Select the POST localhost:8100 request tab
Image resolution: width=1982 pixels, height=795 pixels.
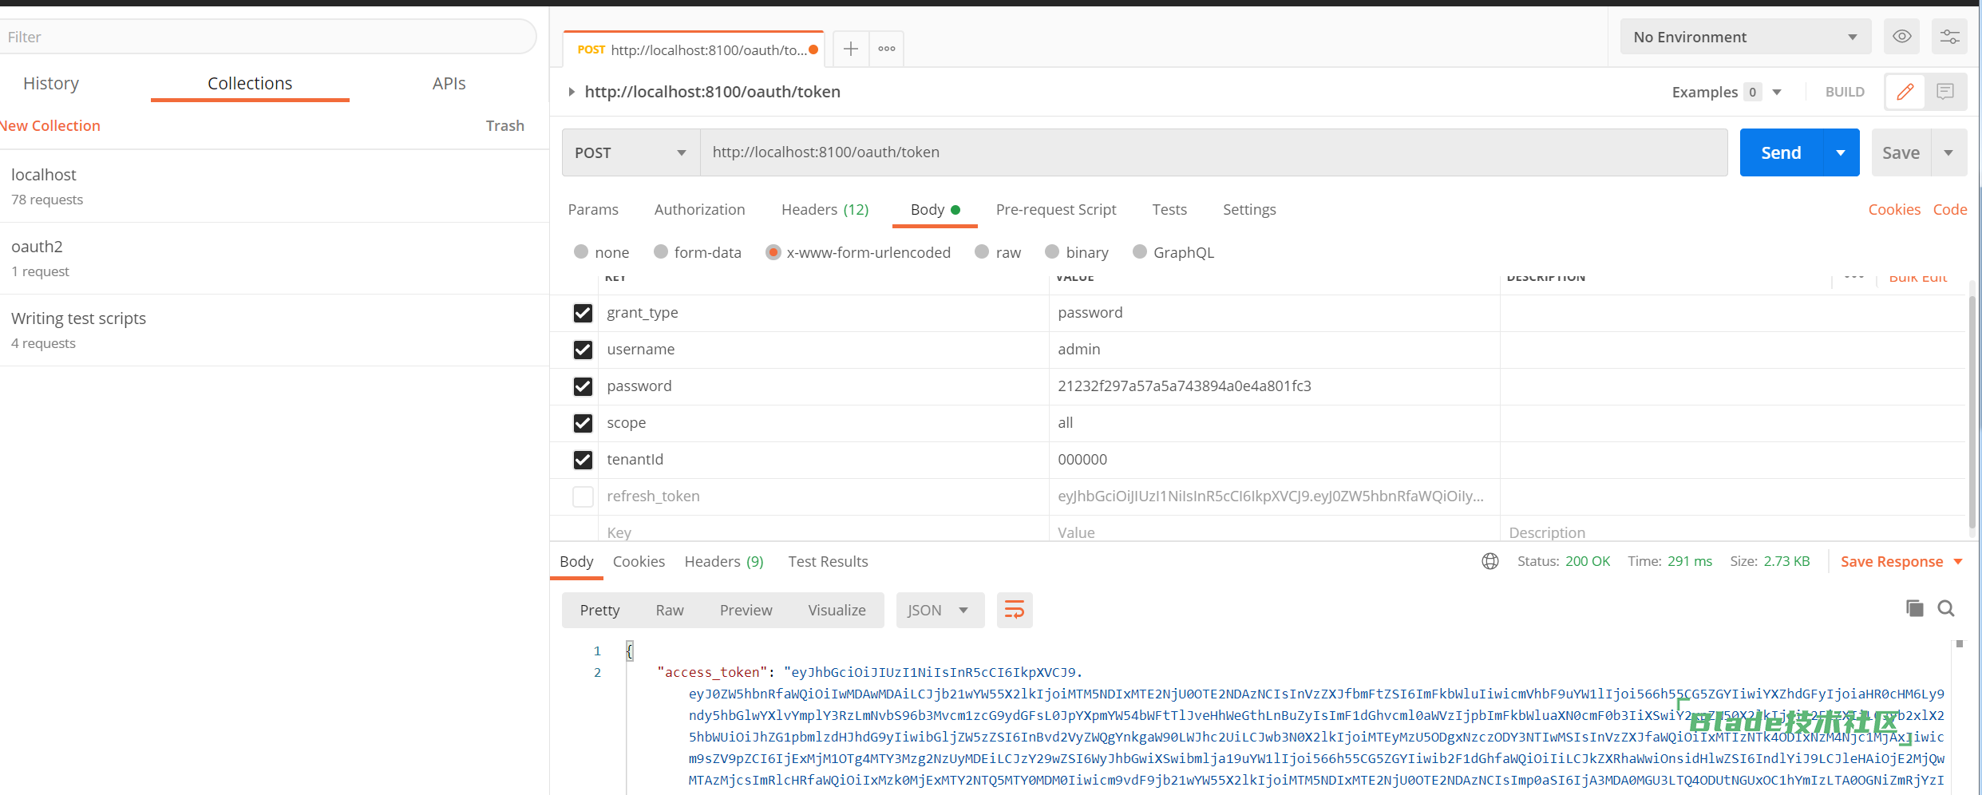pos(693,49)
